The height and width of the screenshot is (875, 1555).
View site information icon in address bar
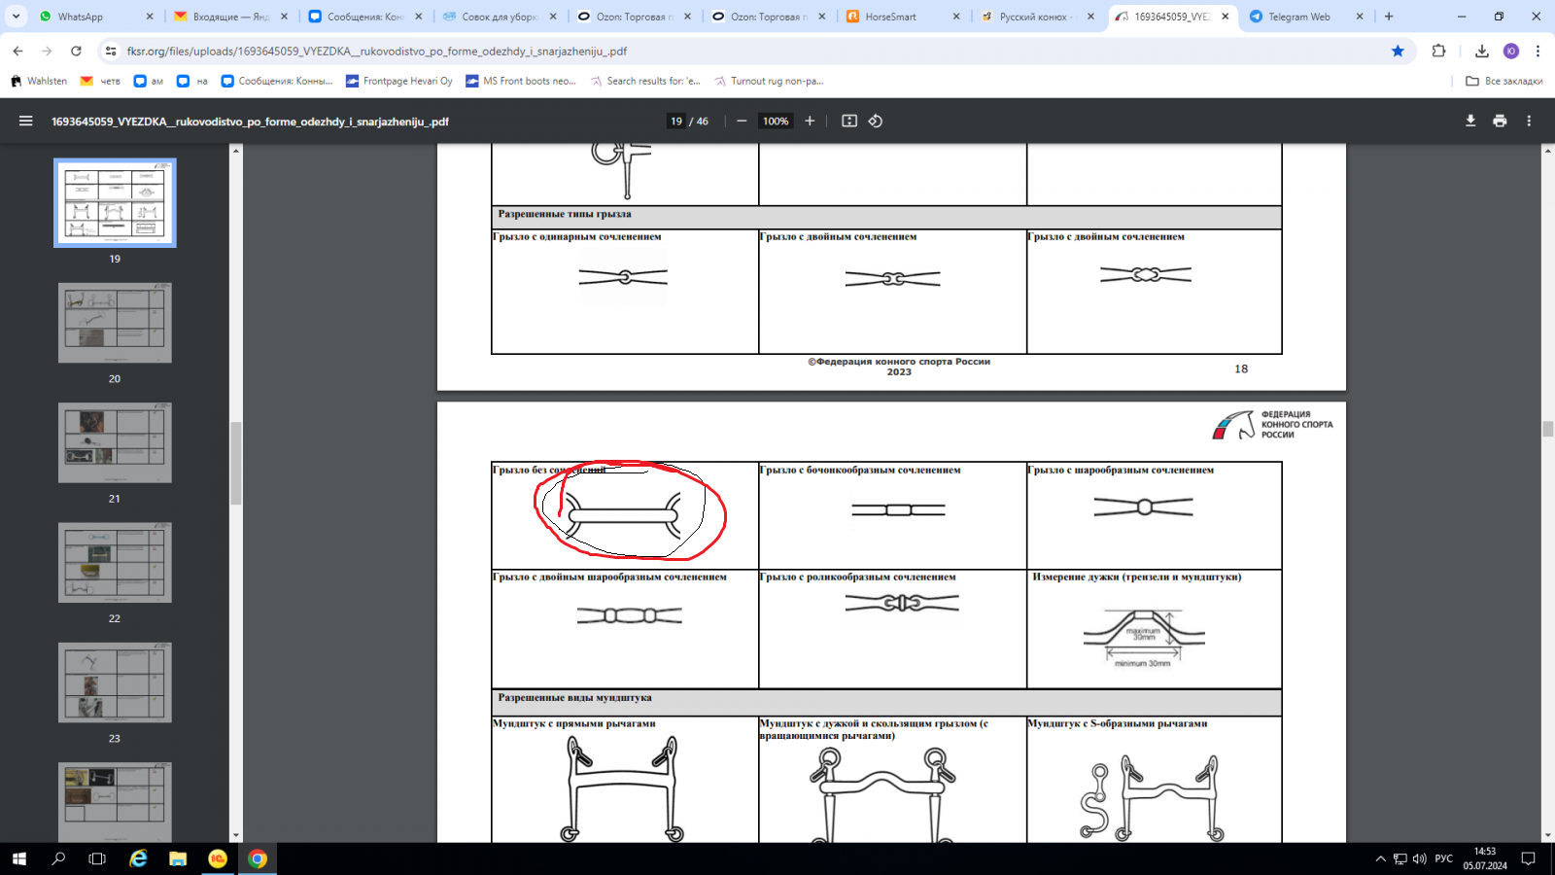click(111, 51)
